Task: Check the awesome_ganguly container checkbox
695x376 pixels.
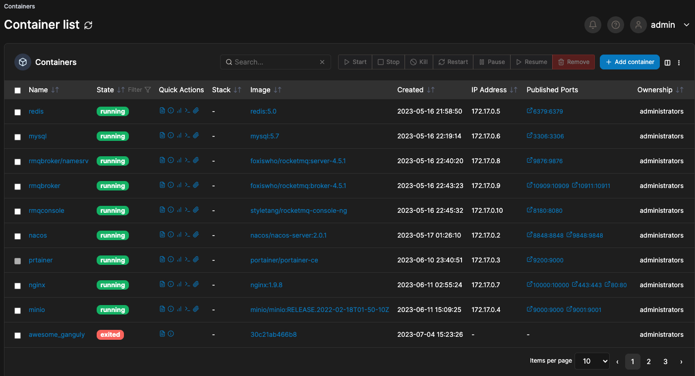Action: tap(18, 335)
